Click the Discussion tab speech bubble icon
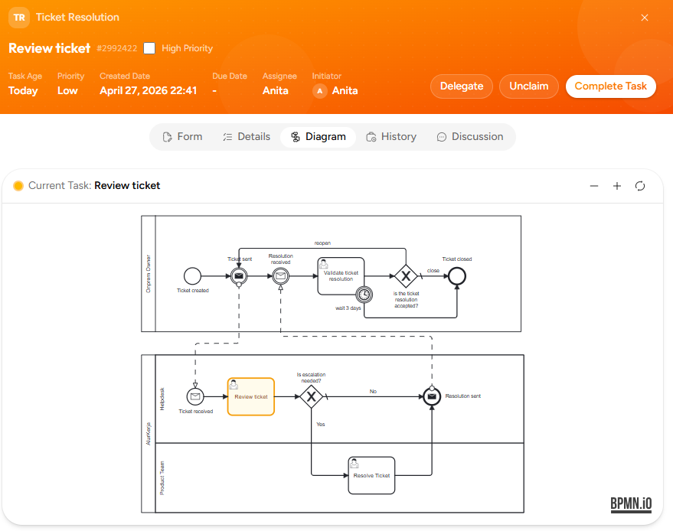This screenshot has height=531, width=673. coord(441,137)
